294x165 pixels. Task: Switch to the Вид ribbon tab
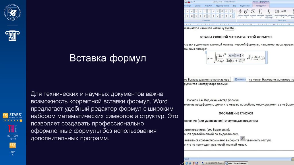(x=235, y=6)
